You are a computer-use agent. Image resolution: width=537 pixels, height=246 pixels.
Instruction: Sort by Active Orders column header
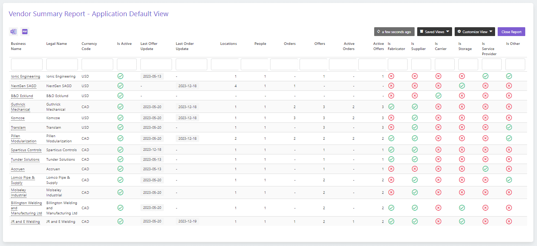(x=349, y=46)
